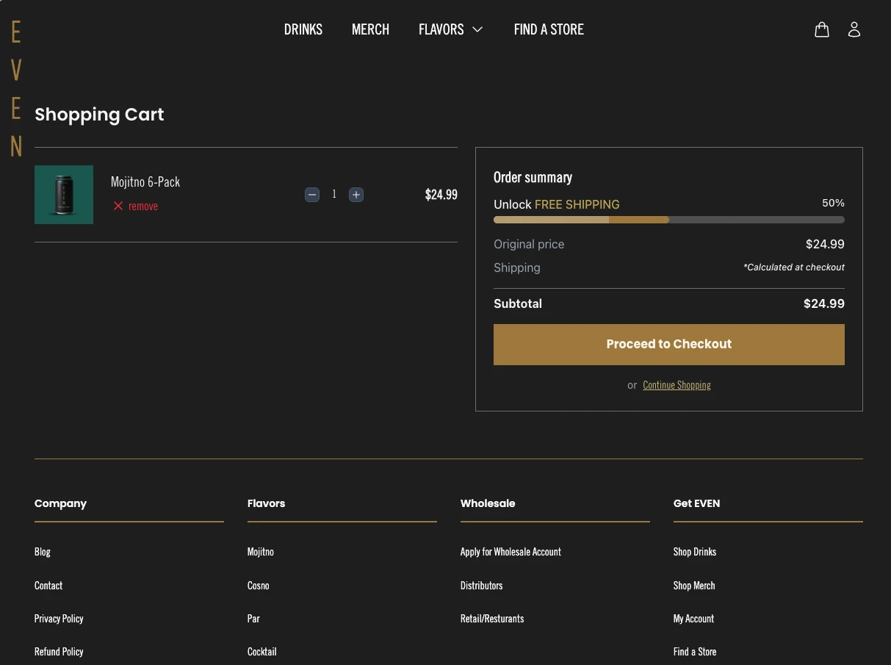Click the Proceed to Checkout button
The image size is (891, 665).
(668, 345)
